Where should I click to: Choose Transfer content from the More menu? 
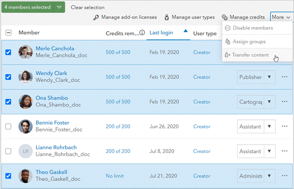250,55
